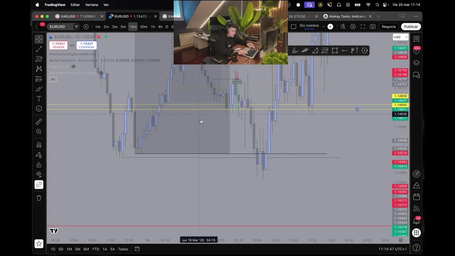Switch to the 5m timeframe
This screenshot has height=256, width=455.
click(x=123, y=27)
